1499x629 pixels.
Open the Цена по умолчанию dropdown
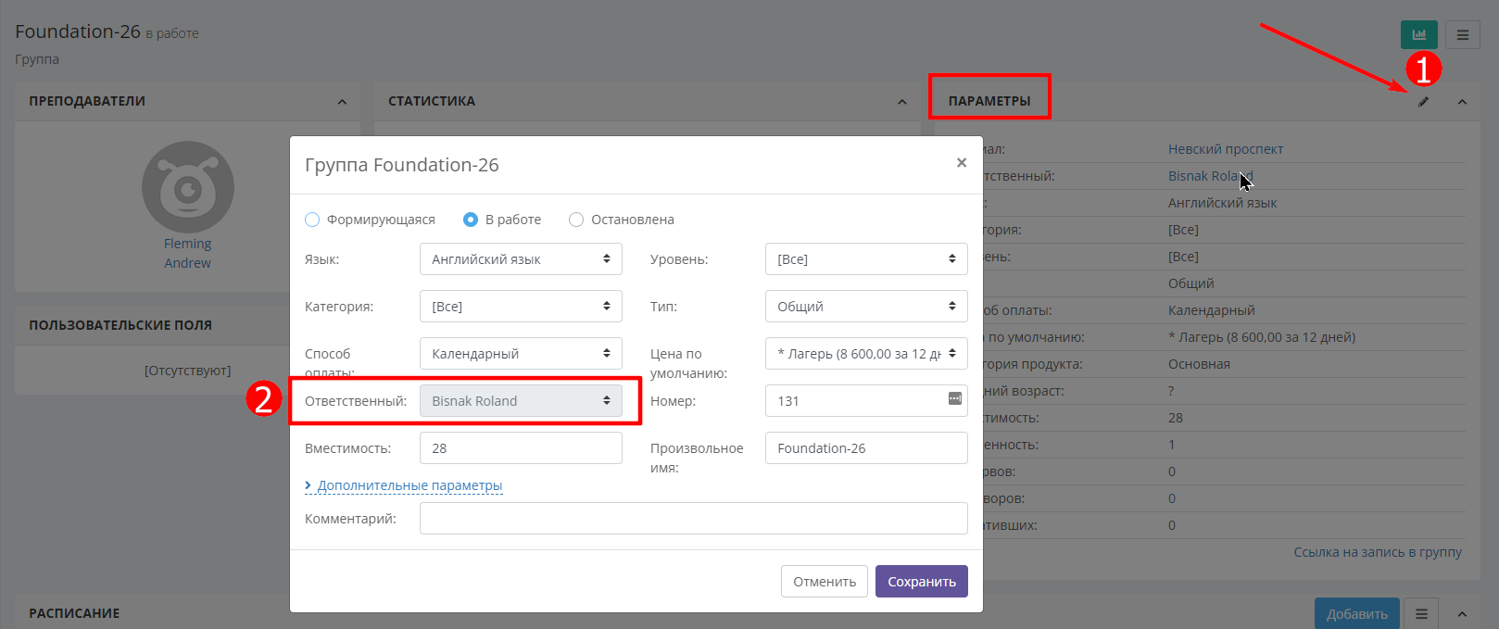coord(866,354)
